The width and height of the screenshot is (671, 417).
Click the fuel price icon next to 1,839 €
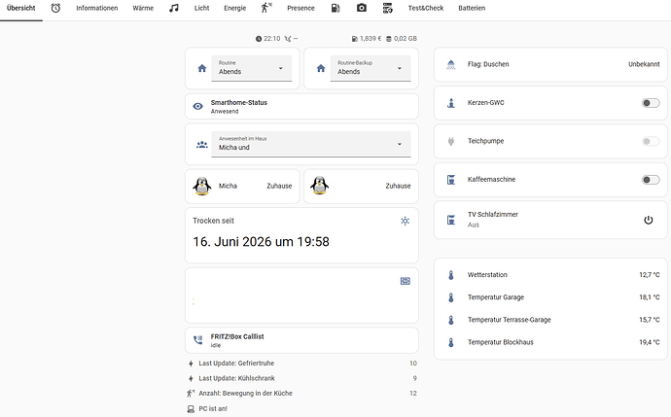point(354,39)
